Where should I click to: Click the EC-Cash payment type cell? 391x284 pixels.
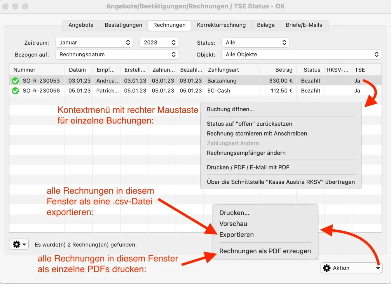219,91
